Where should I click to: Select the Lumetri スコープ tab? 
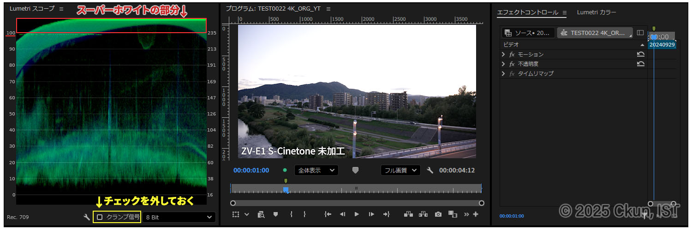[x=32, y=9]
